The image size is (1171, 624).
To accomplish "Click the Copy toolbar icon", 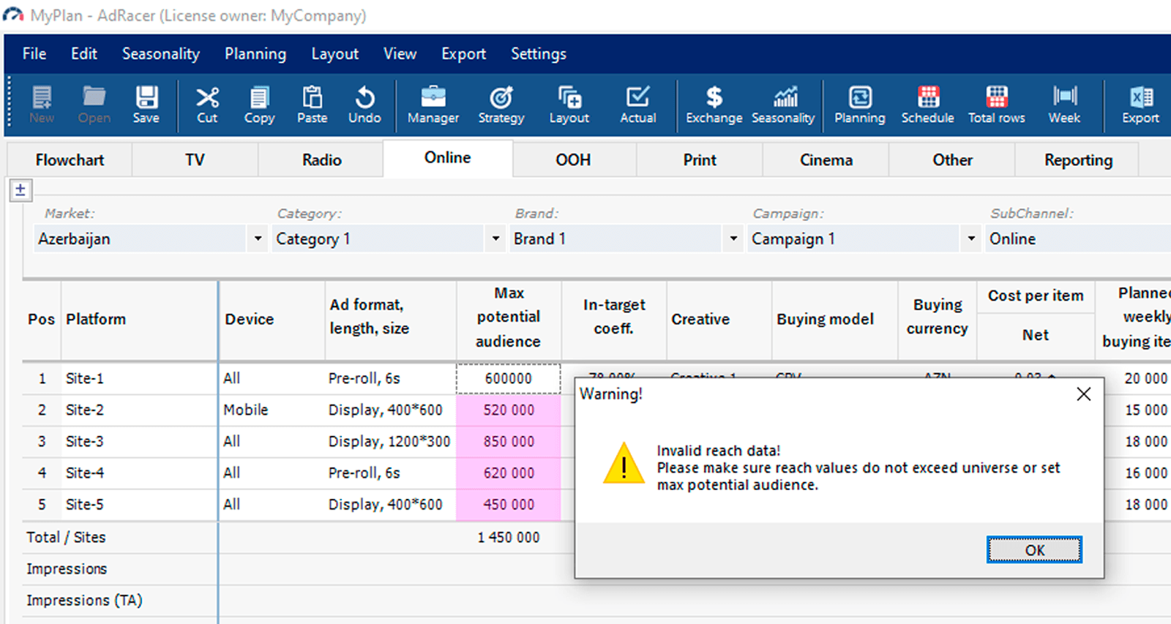I will [259, 105].
